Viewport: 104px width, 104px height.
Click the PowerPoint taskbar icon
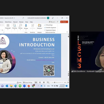29,86
